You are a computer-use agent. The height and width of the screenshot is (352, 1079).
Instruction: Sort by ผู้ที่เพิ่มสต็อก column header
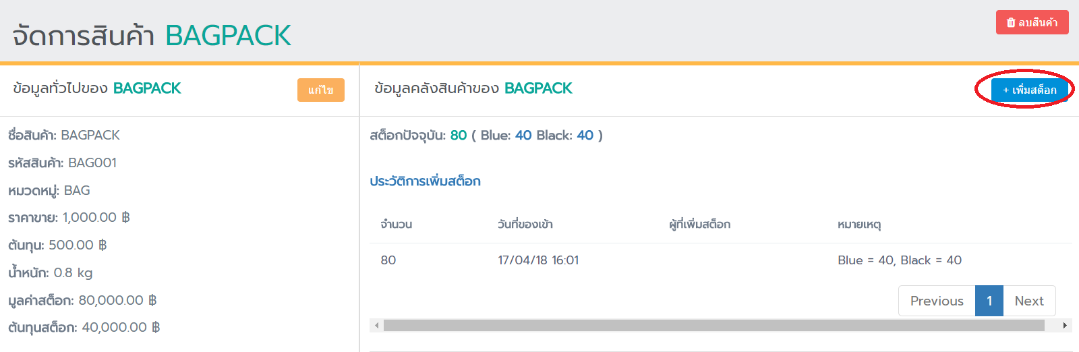[x=699, y=225]
